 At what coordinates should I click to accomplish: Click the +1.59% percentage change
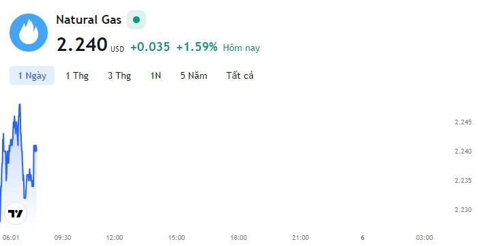click(x=197, y=47)
